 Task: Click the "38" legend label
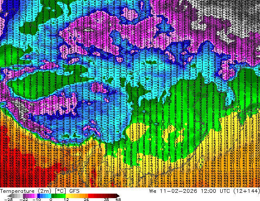tap(107, 199)
